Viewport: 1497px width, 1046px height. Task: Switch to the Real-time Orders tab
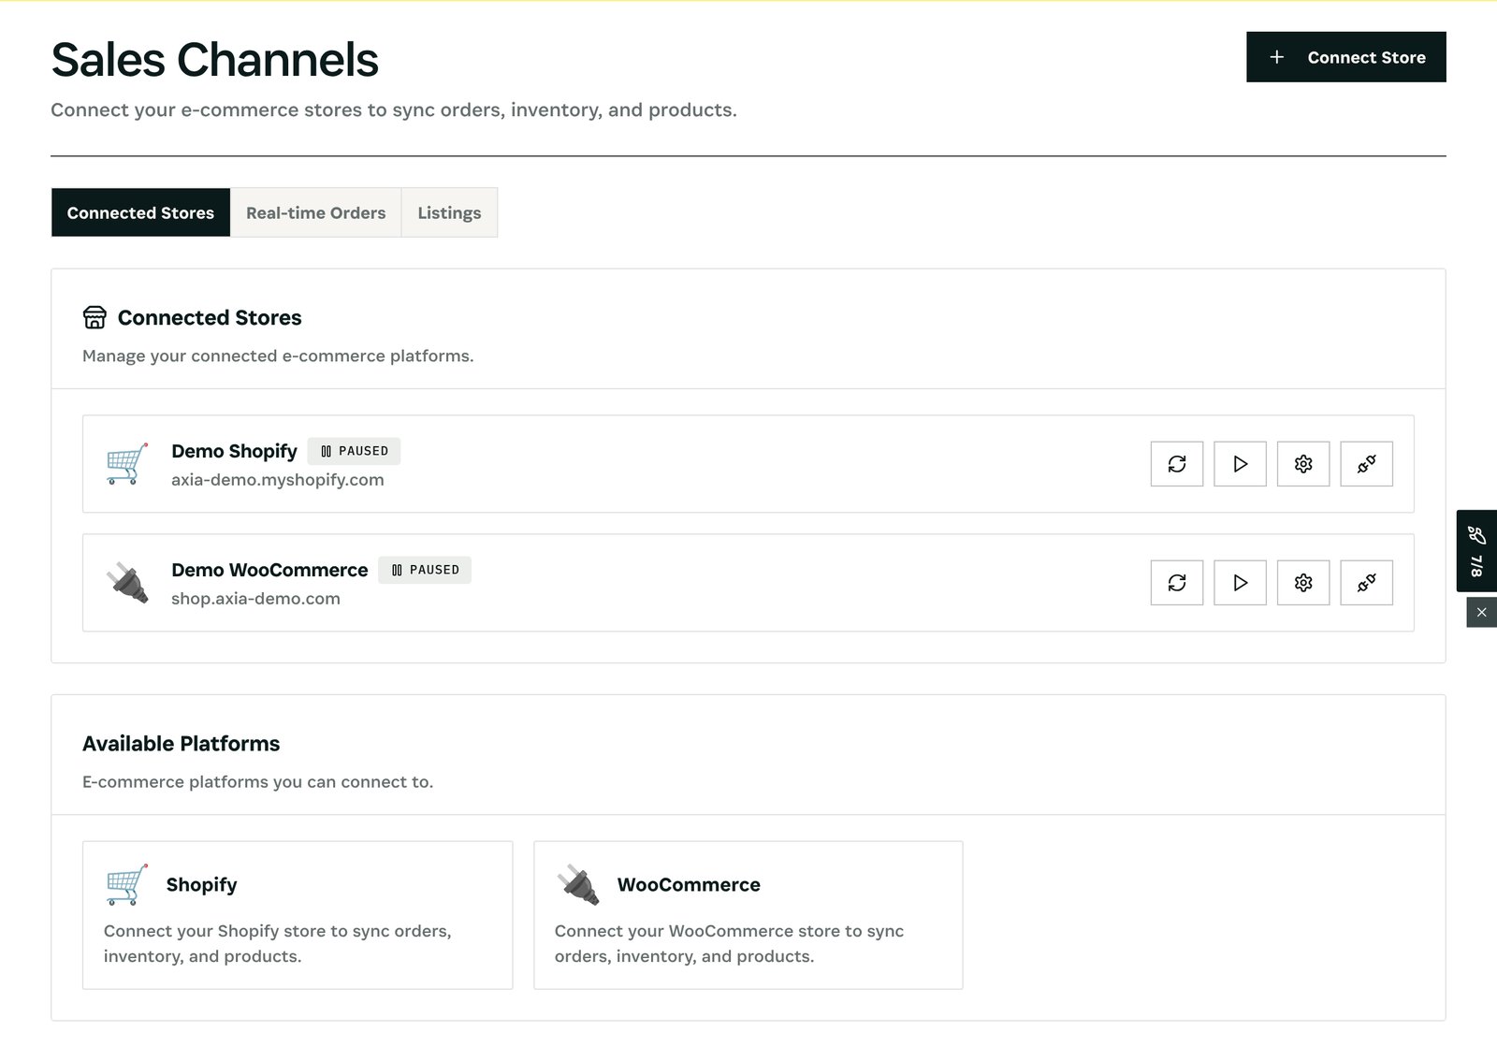point(315,212)
